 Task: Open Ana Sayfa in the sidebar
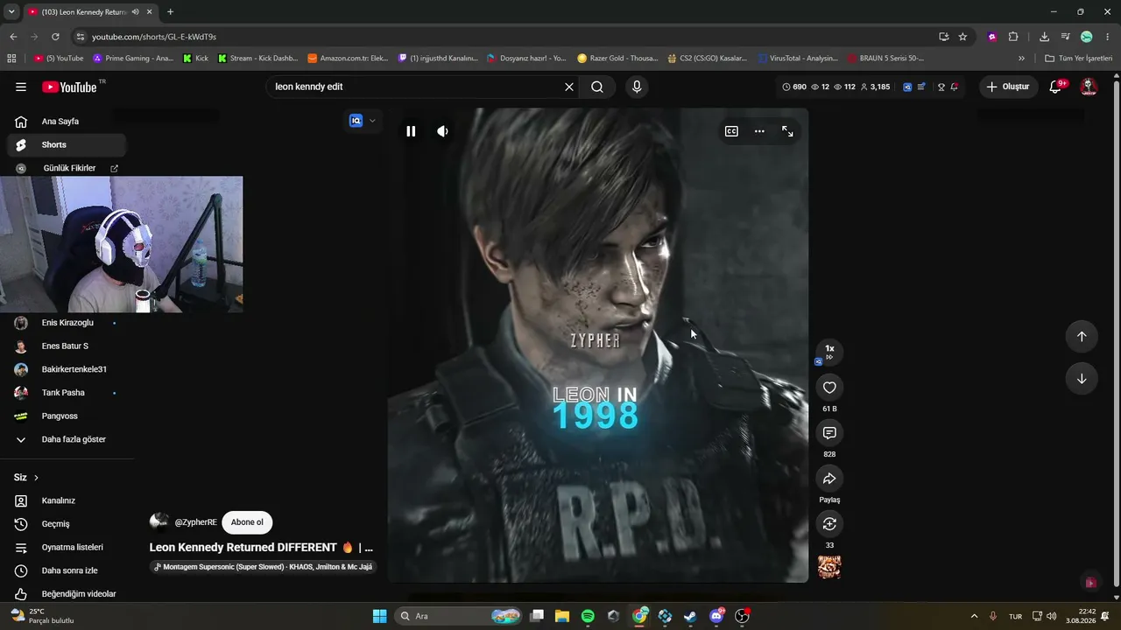[67, 122]
